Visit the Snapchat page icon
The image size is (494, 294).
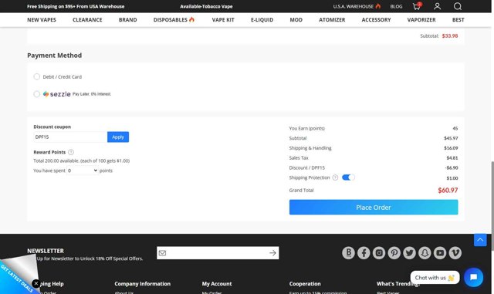click(x=425, y=253)
